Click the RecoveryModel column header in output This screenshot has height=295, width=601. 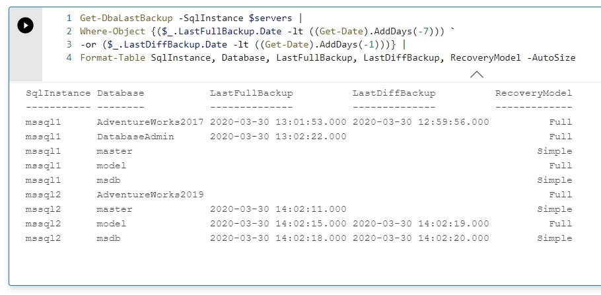pyautogui.click(x=534, y=93)
